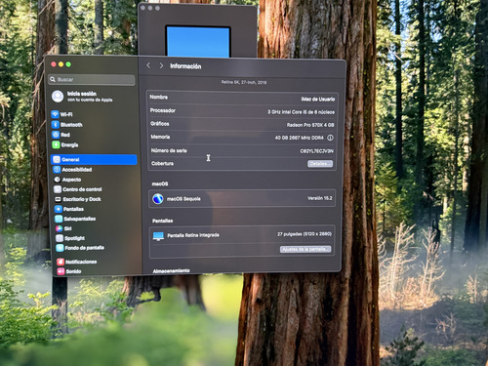Click the Radeon Pro 570X 4 GB value
The width and height of the screenshot is (488, 366).
pyautogui.click(x=310, y=125)
